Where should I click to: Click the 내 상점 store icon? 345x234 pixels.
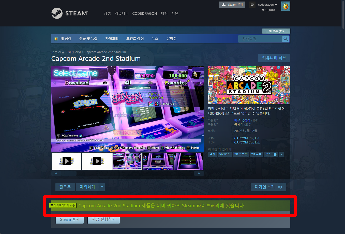point(56,39)
